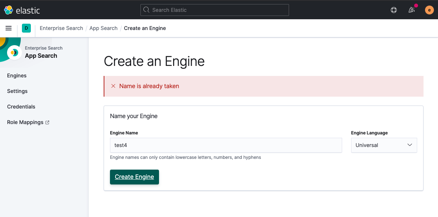This screenshot has height=217, width=438.
Task: Click the App Search sidebar logo icon
Action: pos(14,52)
